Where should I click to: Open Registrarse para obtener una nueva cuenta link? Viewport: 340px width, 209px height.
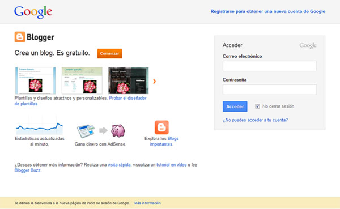[x=268, y=11]
